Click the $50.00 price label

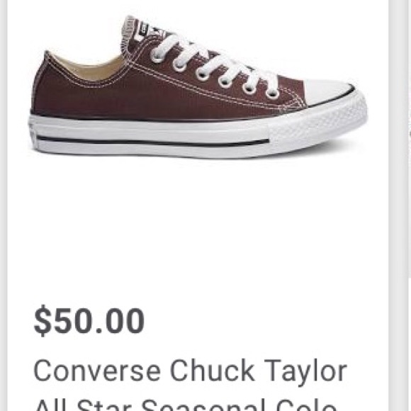pyautogui.click(x=89, y=321)
